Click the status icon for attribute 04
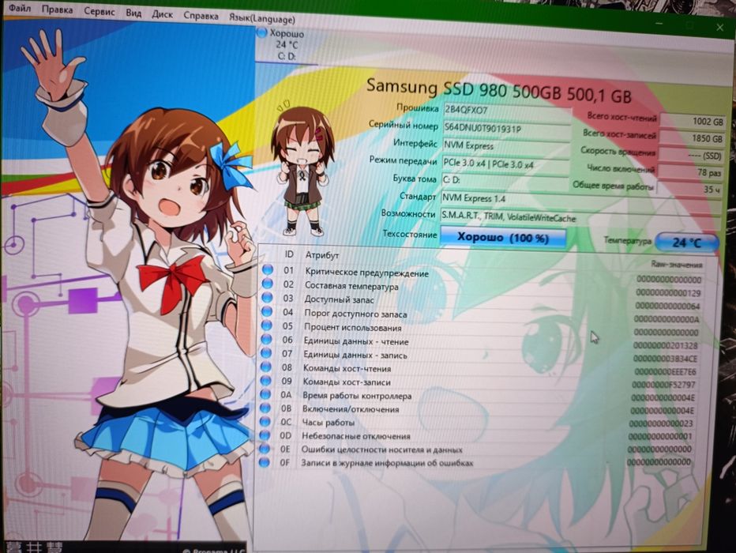Image resolution: width=736 pixels, height=553 pixels. (267, 310)
